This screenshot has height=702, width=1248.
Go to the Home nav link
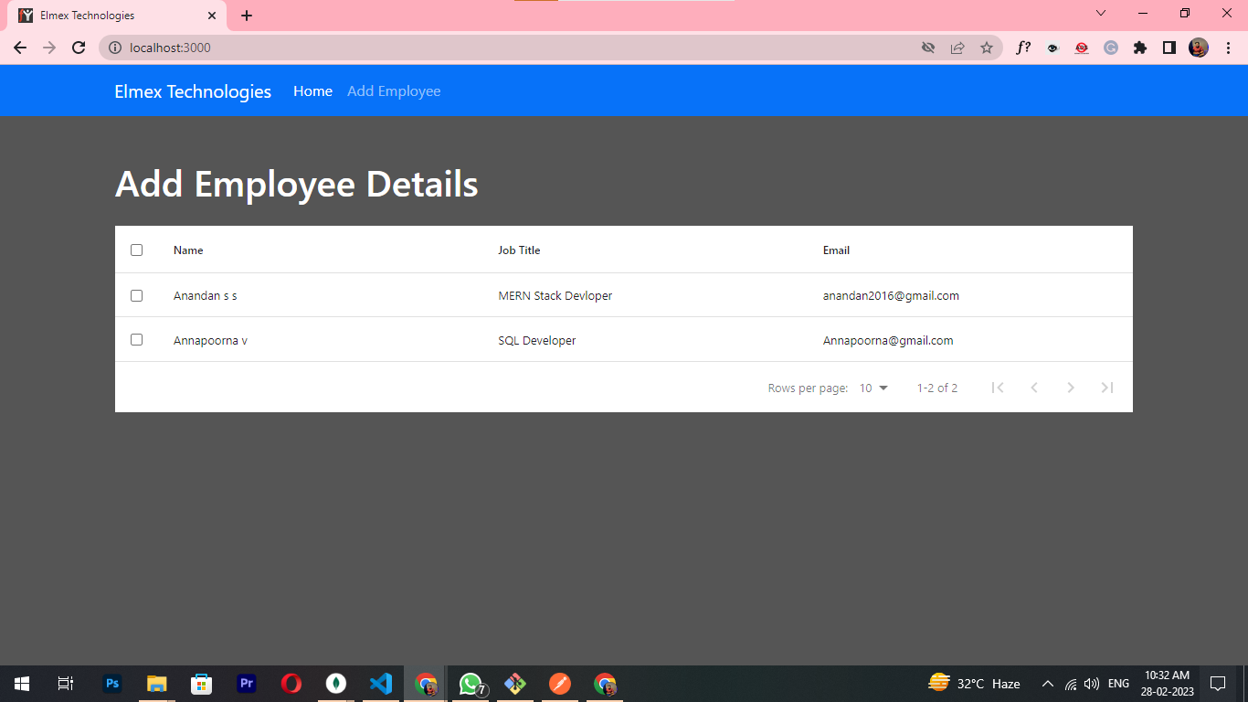coord(312,91)
